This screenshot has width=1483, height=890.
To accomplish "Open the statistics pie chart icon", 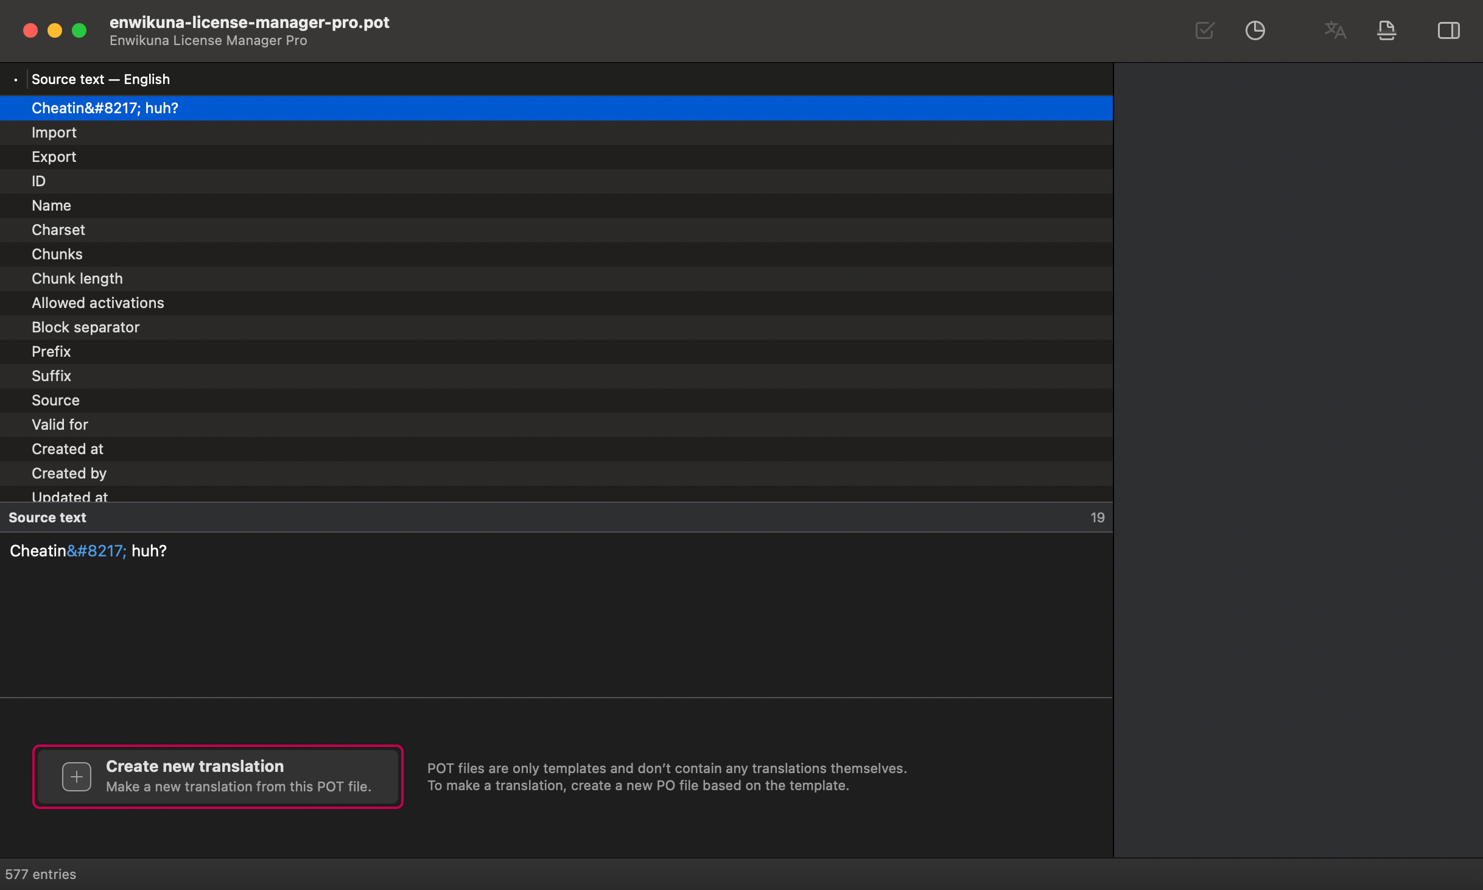I will pos(1255,30).
